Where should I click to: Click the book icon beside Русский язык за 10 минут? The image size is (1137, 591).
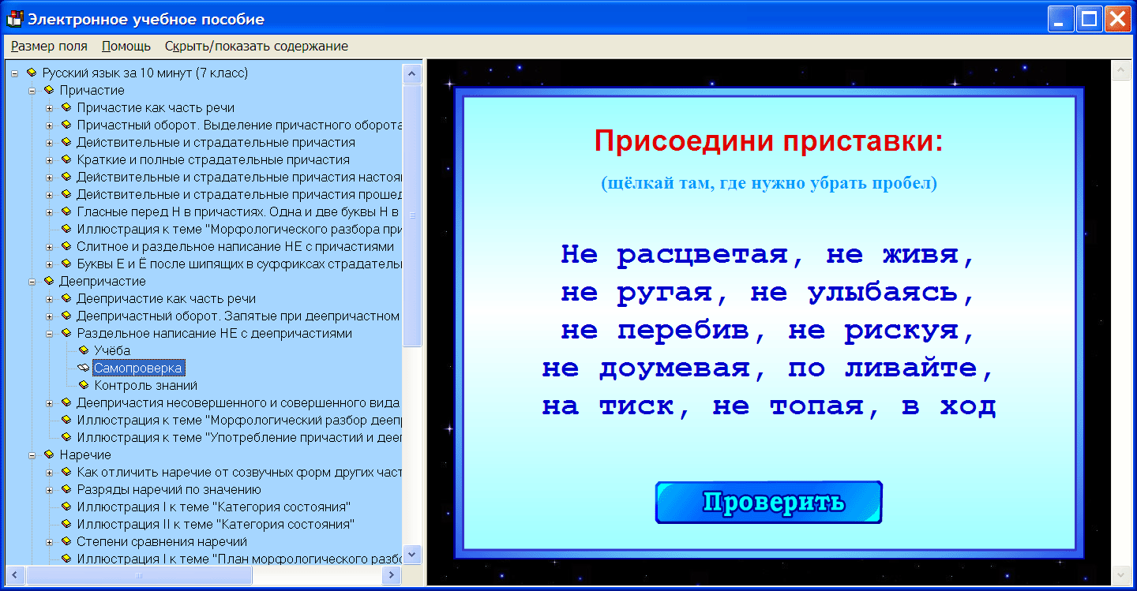pyautogui.click(x=33, y=72)
